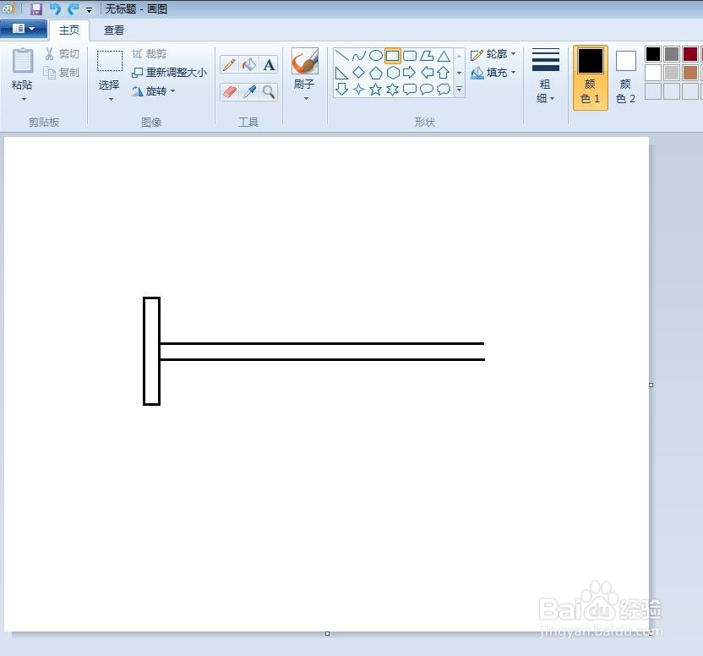Select the Text tool
This screenshot has width=703, height=656.
pos(269,64)
